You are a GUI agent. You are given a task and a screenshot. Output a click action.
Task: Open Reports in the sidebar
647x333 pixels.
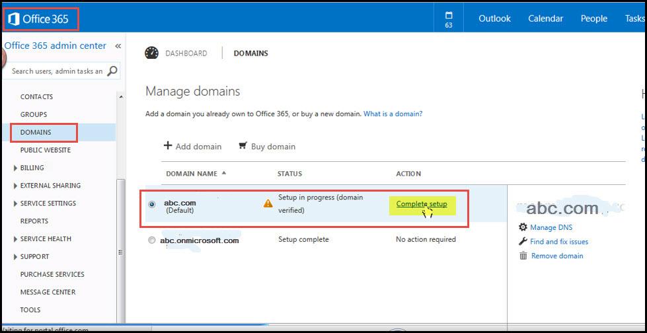[34, 221]
